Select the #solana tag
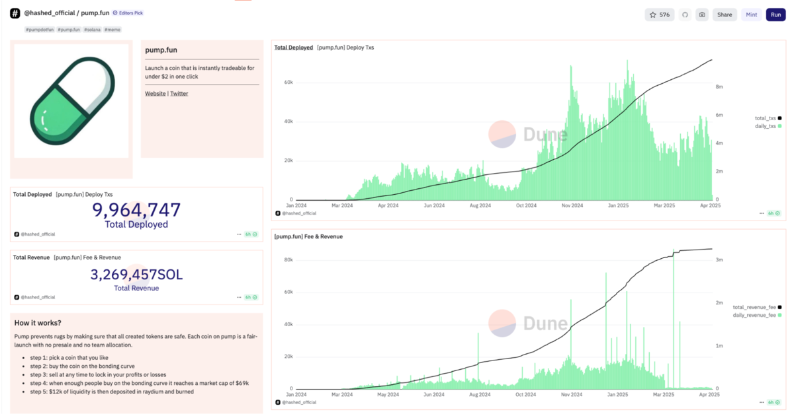The image size is (794, 414). [x=93, y=30]
